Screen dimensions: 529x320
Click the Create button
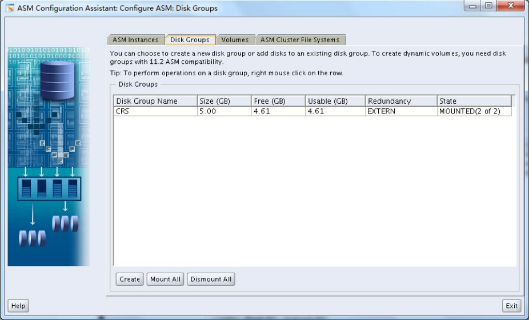pos(130,280)
